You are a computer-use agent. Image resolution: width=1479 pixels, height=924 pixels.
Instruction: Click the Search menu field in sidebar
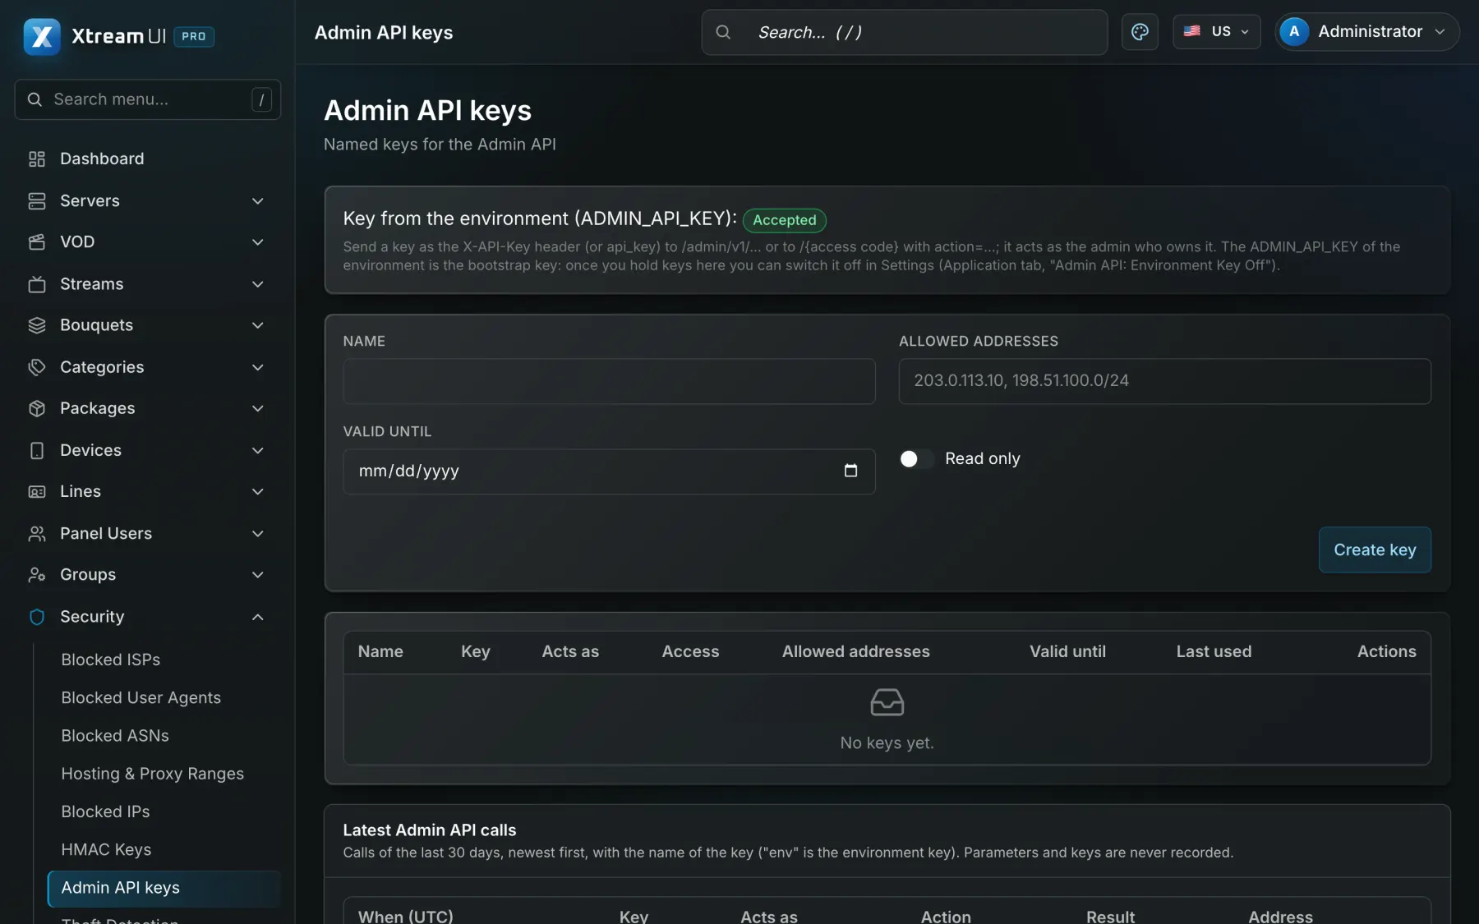coord(148,99)
